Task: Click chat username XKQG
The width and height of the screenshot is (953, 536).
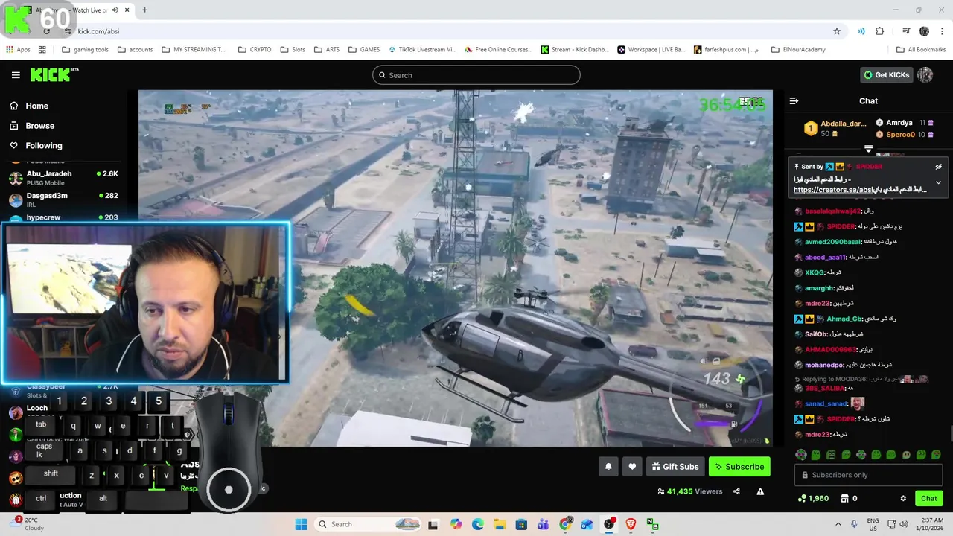Action: (x=814, y=272)
